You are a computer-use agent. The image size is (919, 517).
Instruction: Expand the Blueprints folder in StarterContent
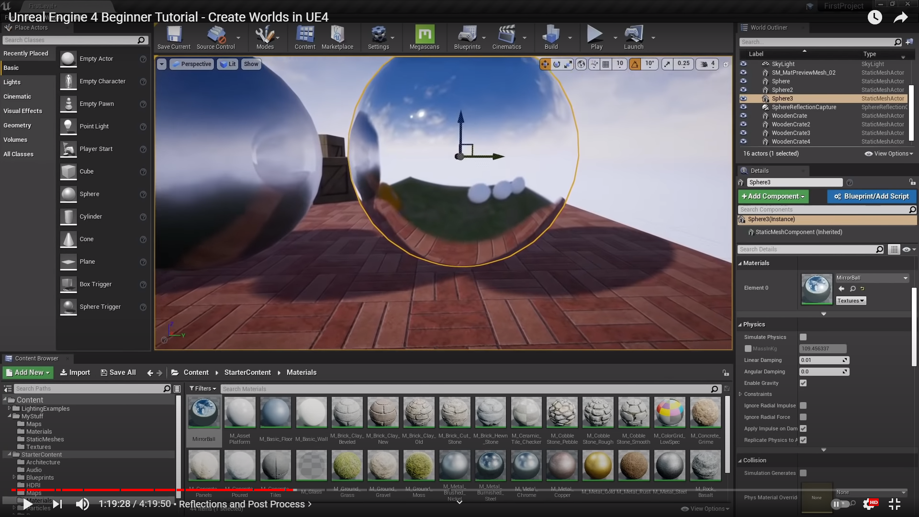14,477
